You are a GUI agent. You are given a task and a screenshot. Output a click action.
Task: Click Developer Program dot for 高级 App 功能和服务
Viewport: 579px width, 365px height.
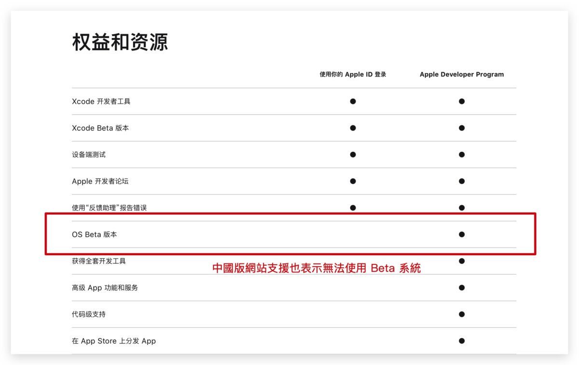(462, 288)
